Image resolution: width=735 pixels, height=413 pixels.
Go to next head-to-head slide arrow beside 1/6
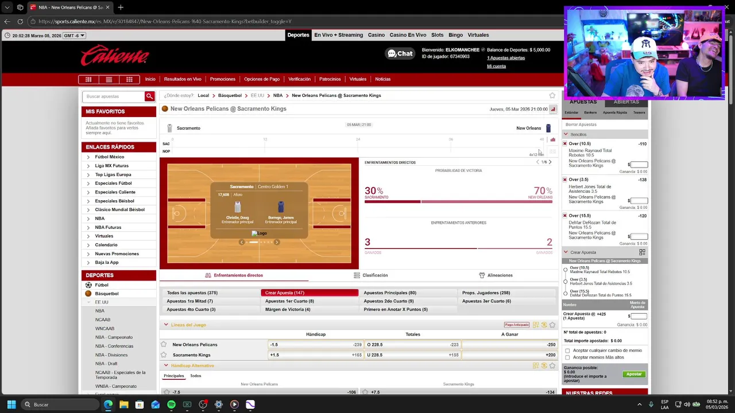pyautogui.click(x=550, y=162)
